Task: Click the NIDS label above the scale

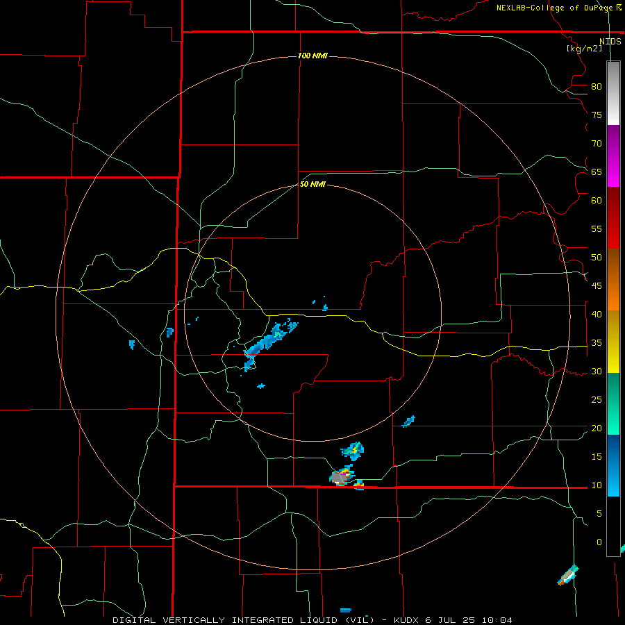Action: coord(610,42)
